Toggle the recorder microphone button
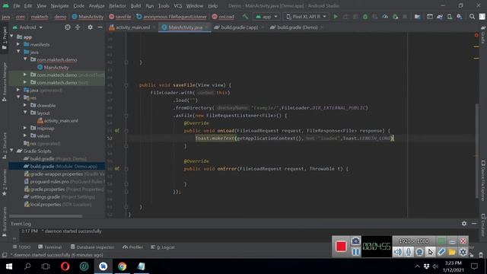Image resolution: width=487 pixels, height=274 pixels. [409, 252]
